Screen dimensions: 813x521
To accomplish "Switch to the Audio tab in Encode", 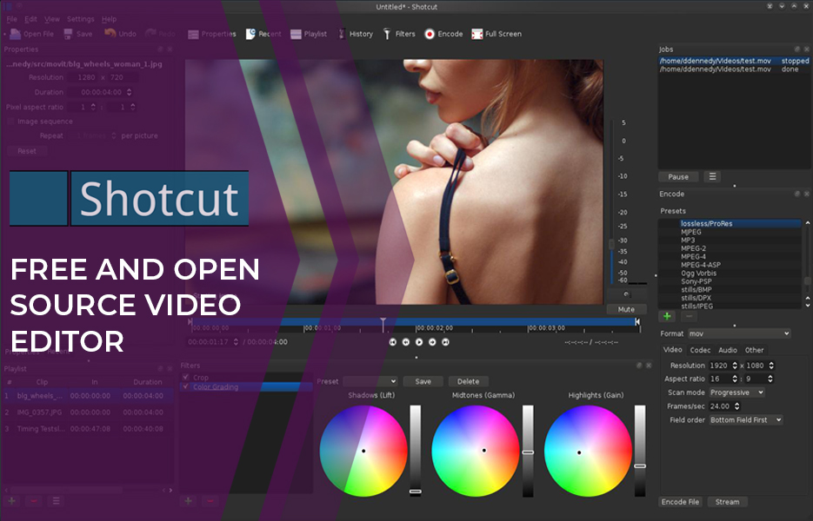I will click(728, 350).
